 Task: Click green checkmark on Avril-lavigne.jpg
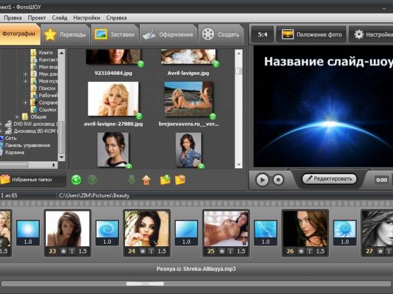[x=216, y=64]
